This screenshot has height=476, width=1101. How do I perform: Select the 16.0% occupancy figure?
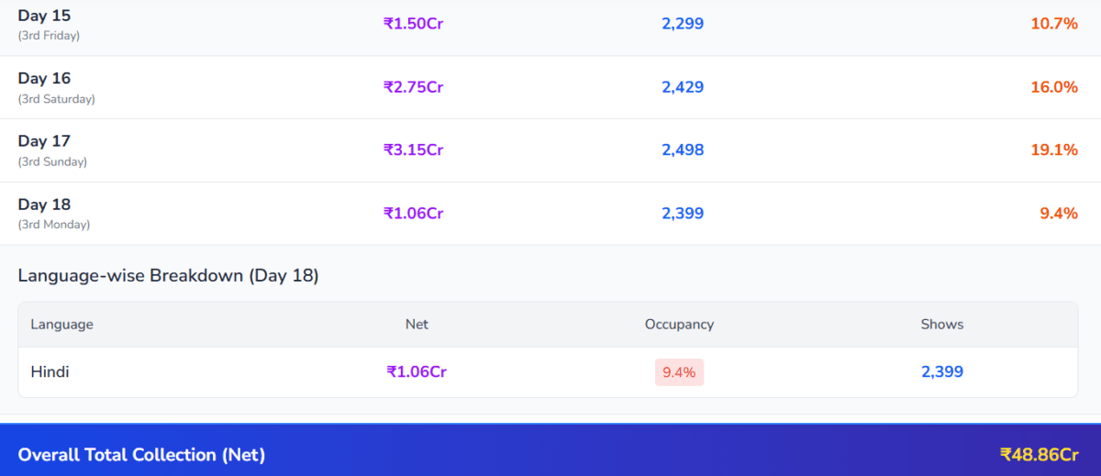tap(1053, 87)
